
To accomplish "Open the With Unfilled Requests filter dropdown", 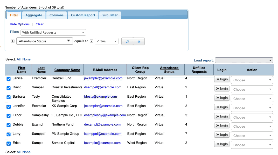I will point(53,33).
